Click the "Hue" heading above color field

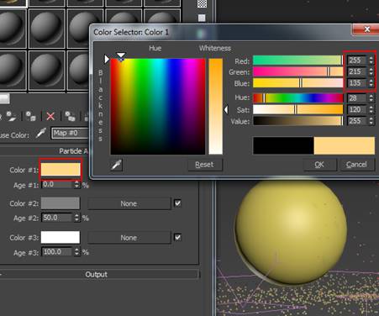(x=155, y=48)
